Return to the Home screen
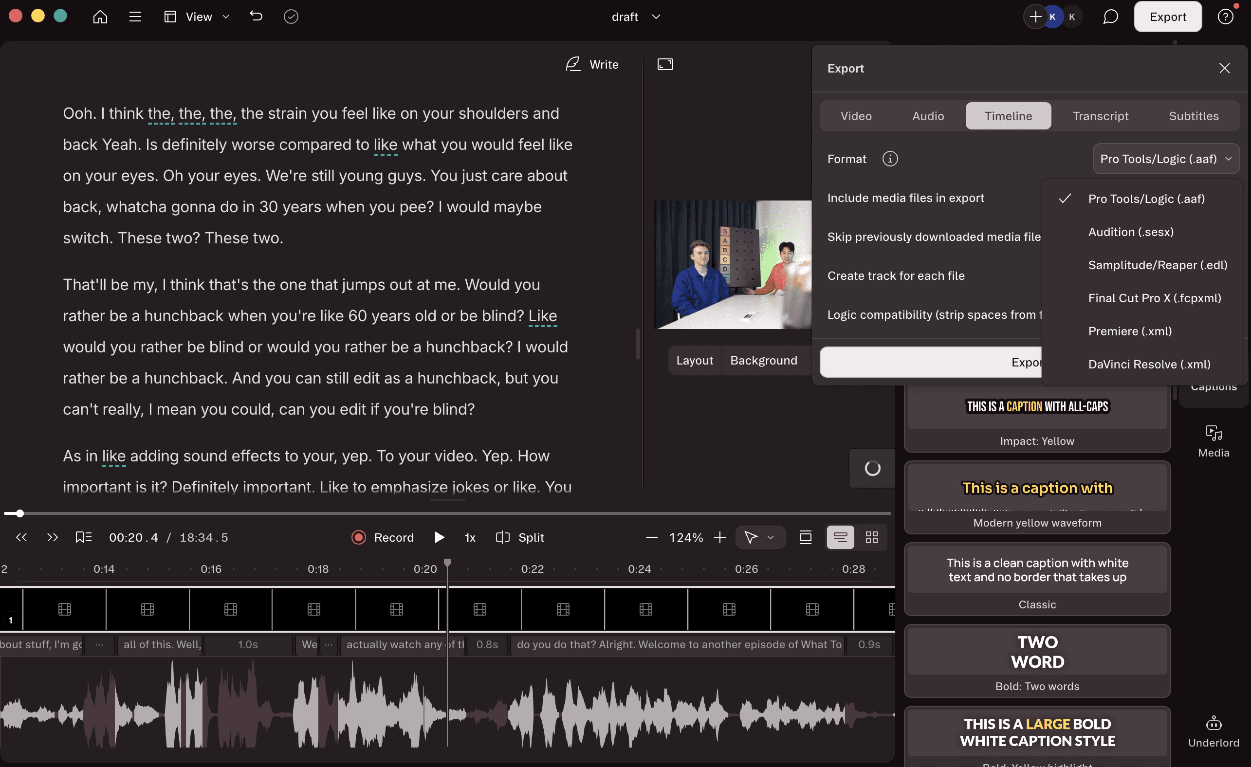Image resolution: width=1251 pixels, height=767 pixels. pos(100,16)
